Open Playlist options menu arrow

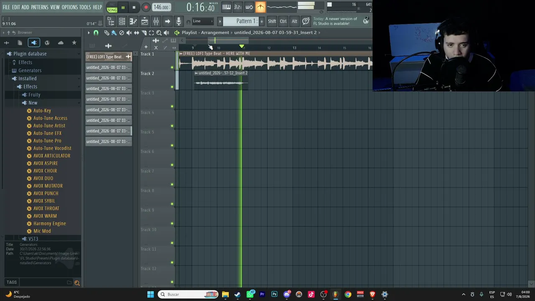(89, 33)
